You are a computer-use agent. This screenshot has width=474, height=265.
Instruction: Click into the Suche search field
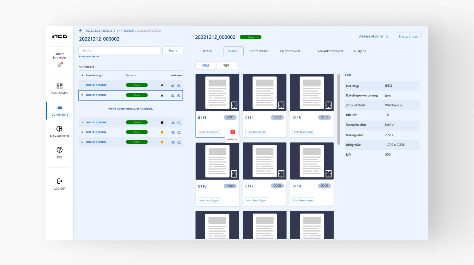(119, 50)
